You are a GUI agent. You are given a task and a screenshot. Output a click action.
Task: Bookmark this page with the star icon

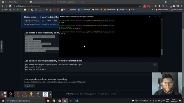(x=140, y=6)
